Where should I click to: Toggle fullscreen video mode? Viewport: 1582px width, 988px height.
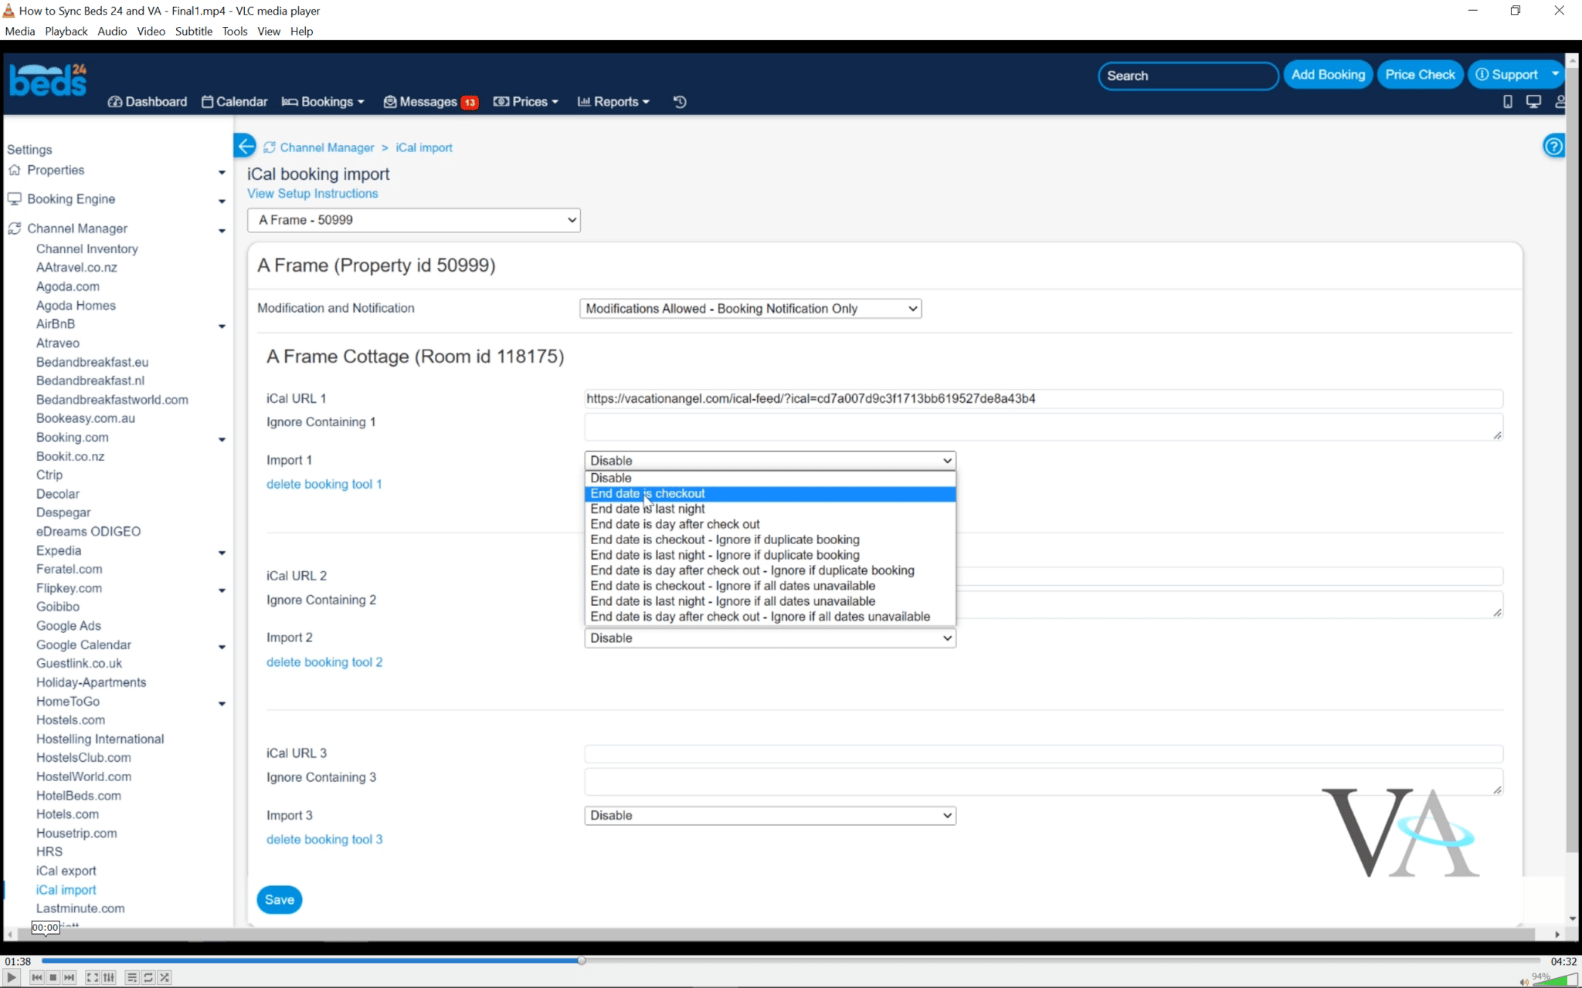click(x=92, y=977)
